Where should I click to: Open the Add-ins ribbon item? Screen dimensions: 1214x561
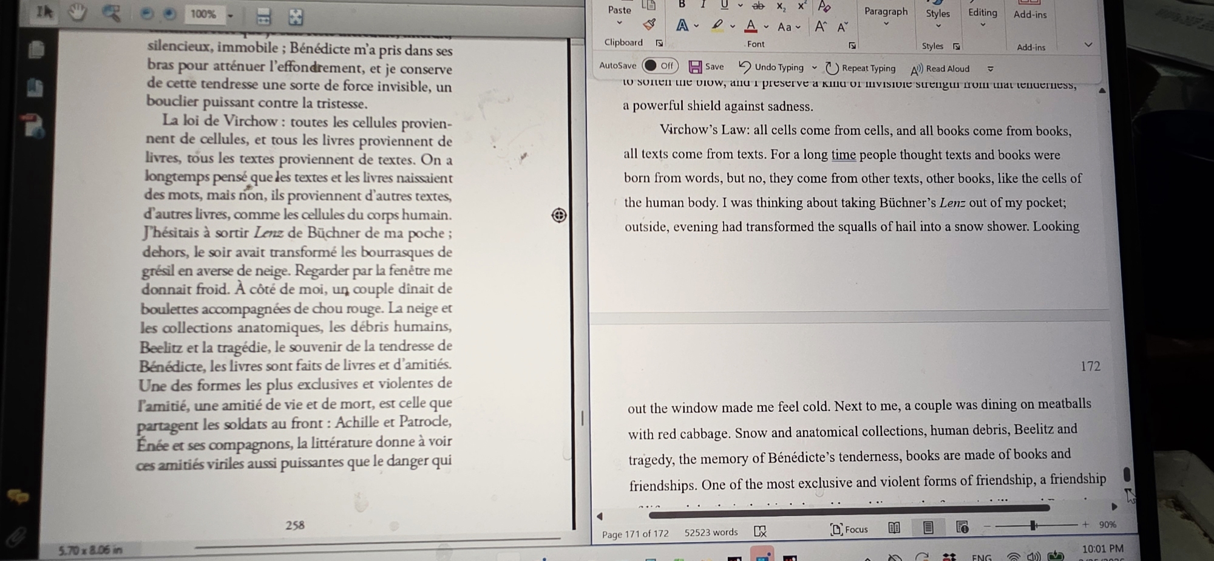coord(1030,15)
